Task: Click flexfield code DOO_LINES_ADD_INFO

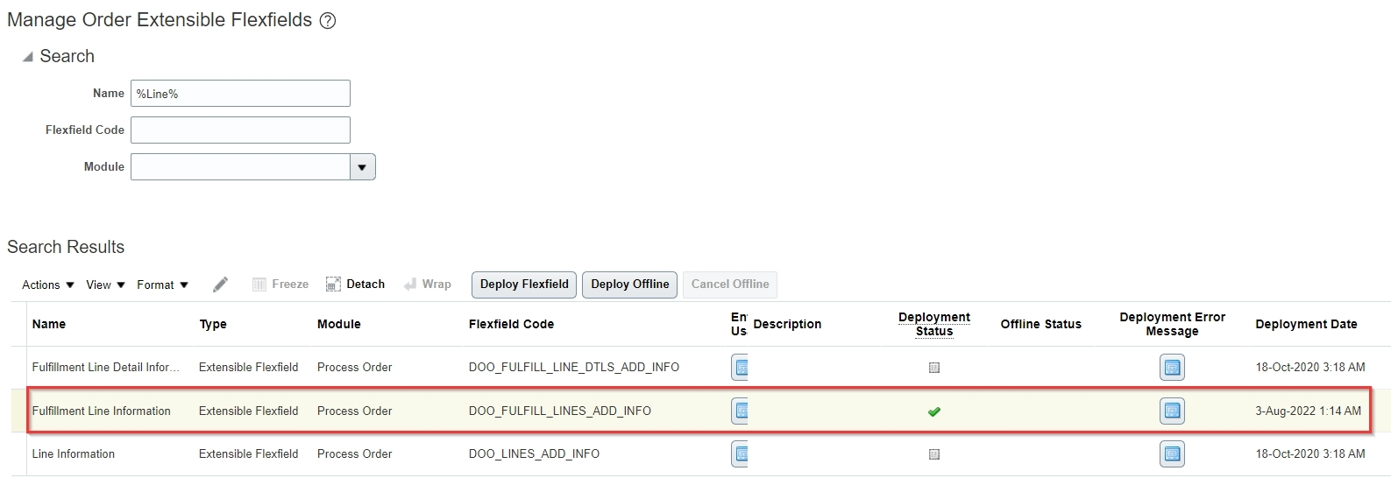Action: click(x=534, y=454)
